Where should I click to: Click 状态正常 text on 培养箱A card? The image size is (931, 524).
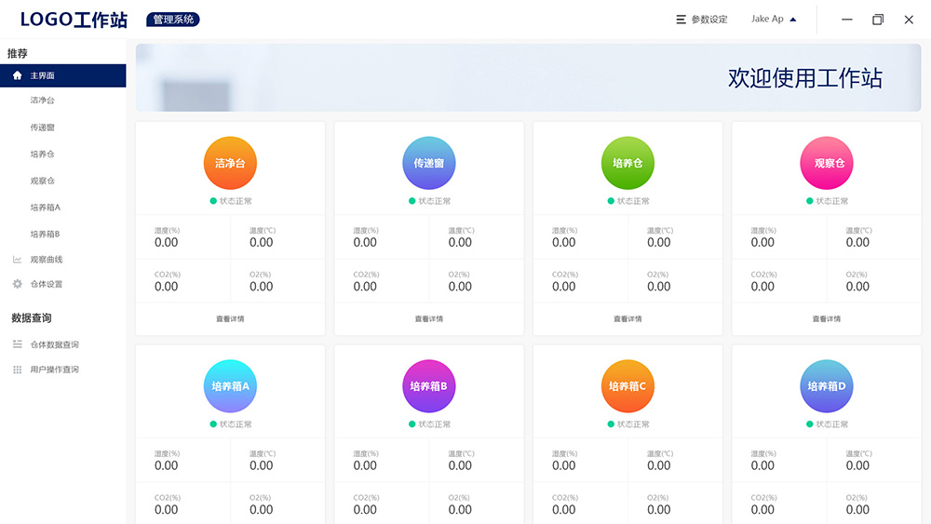pos(236,423)
